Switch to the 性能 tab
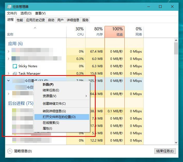 (20, 20)
